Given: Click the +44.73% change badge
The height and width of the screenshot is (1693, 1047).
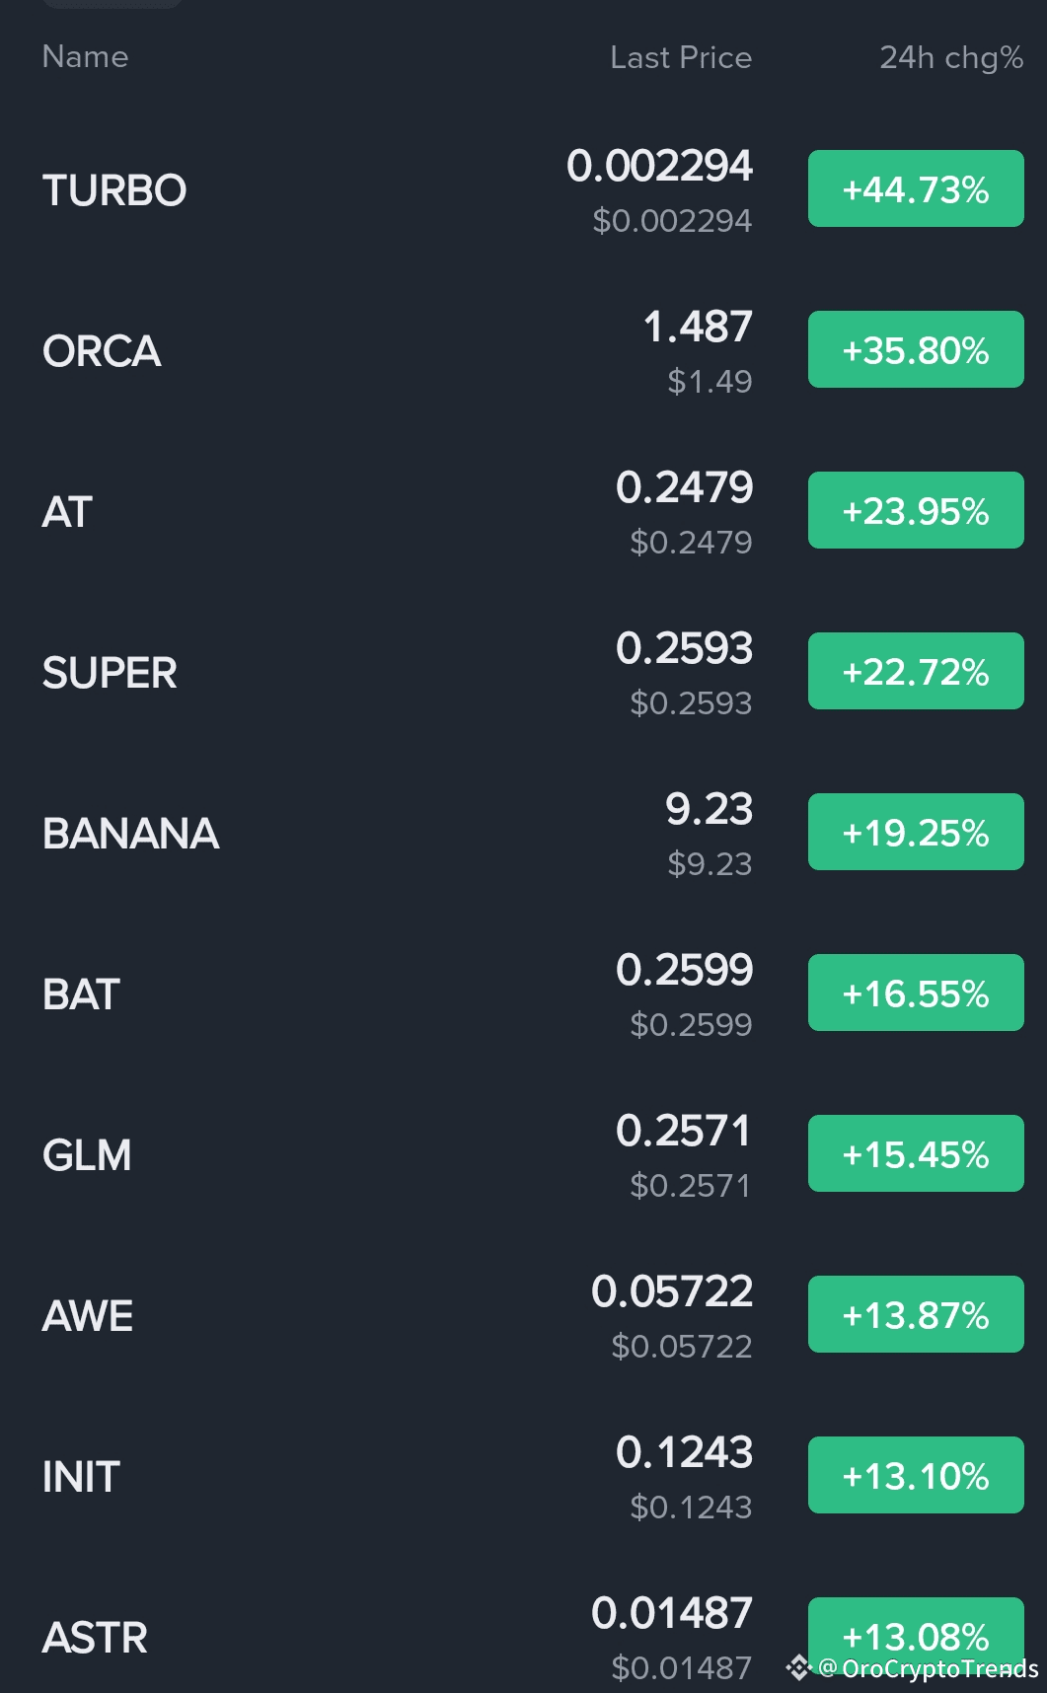Looking at the screenshot, I should coord(915,189).
